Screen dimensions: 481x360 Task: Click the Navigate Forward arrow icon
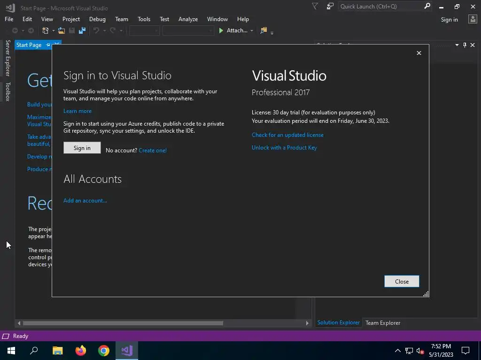click(31, 30)
